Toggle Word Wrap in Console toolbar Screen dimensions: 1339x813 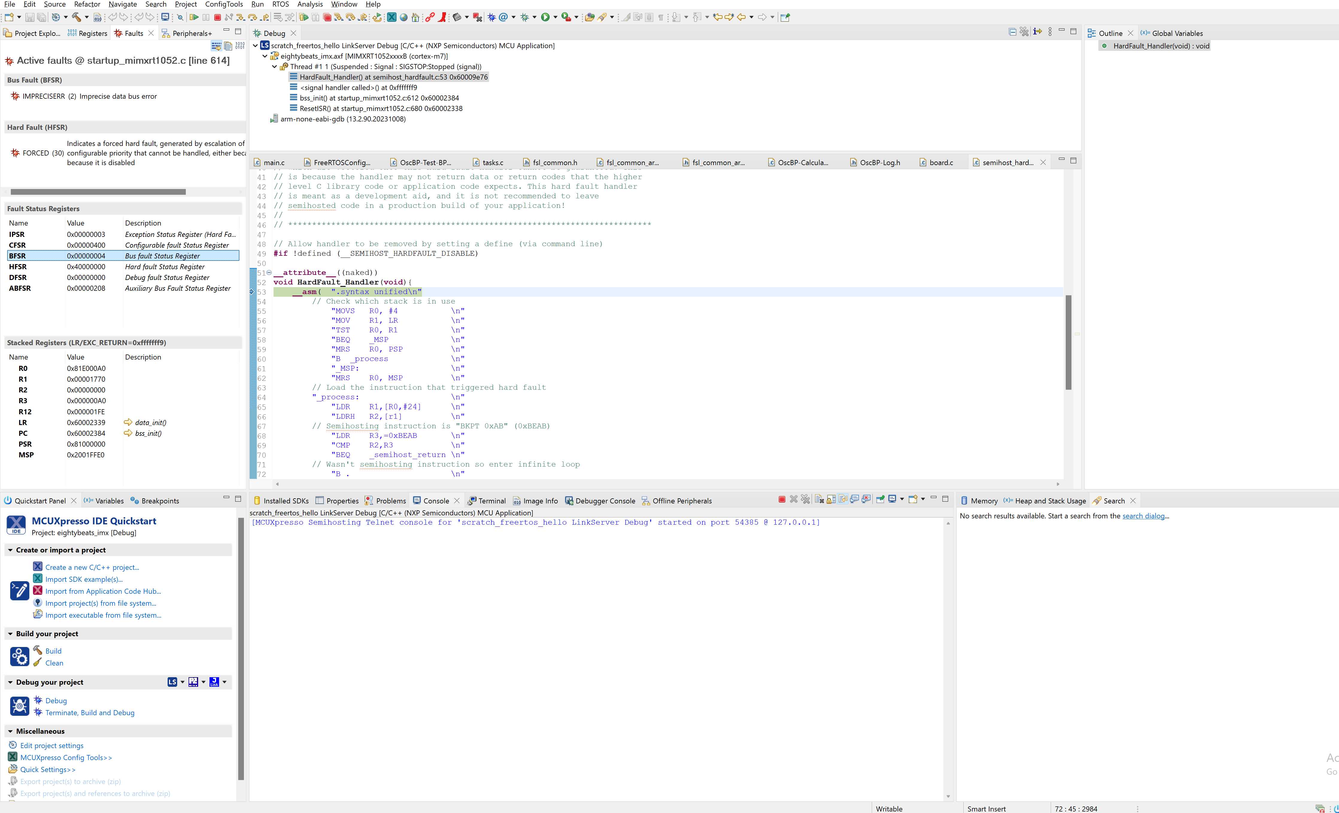tap(843, 500)
